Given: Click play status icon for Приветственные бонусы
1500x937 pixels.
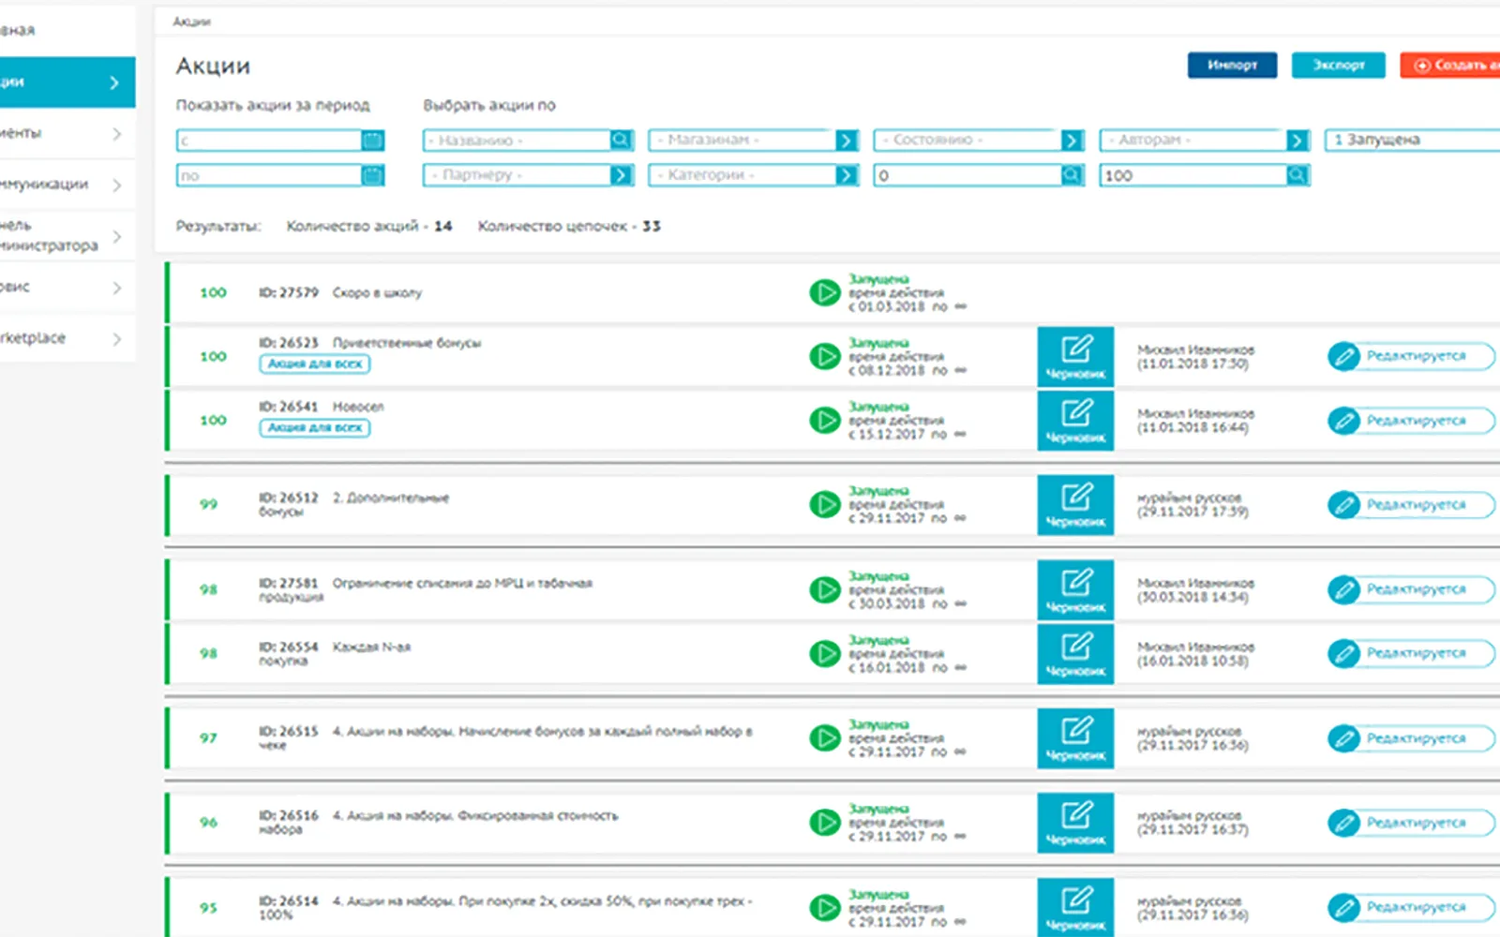Looking at the screenshot, I should pyautogui.click(x=824, y=357).
